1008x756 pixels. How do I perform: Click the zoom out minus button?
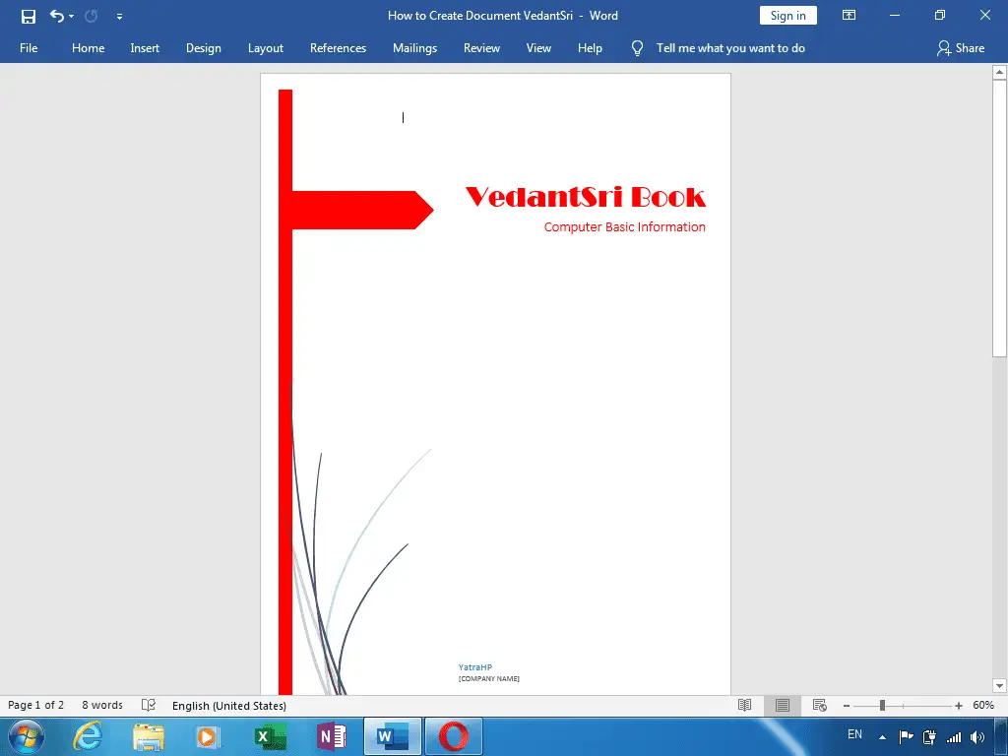[x=847, y=706]
